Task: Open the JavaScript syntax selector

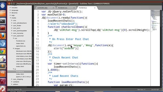Action: pos(155,89)
